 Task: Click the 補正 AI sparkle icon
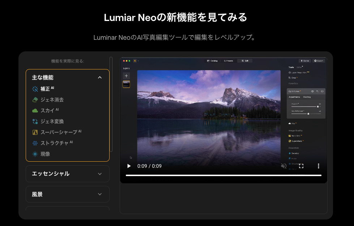(35, 89)
